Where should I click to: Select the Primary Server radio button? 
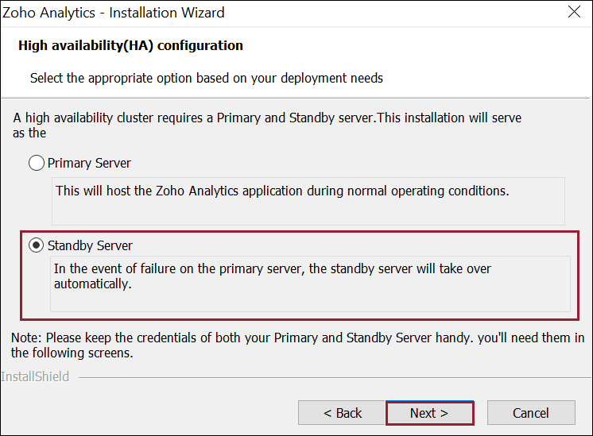click(37, 164)
